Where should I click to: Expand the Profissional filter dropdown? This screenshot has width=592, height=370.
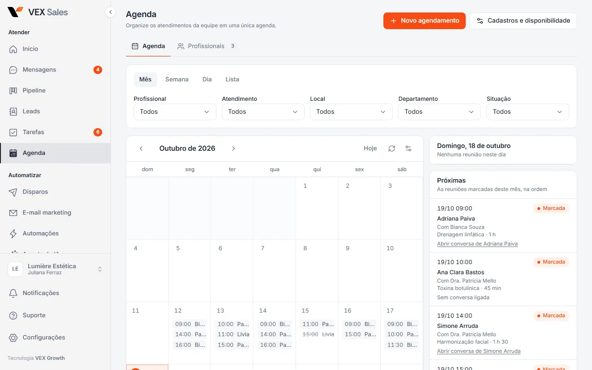click(175, 112)
